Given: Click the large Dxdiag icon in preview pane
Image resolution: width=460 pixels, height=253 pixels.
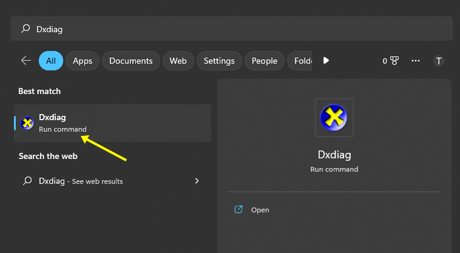Looking at the screenshot, I should coord(334,118).
